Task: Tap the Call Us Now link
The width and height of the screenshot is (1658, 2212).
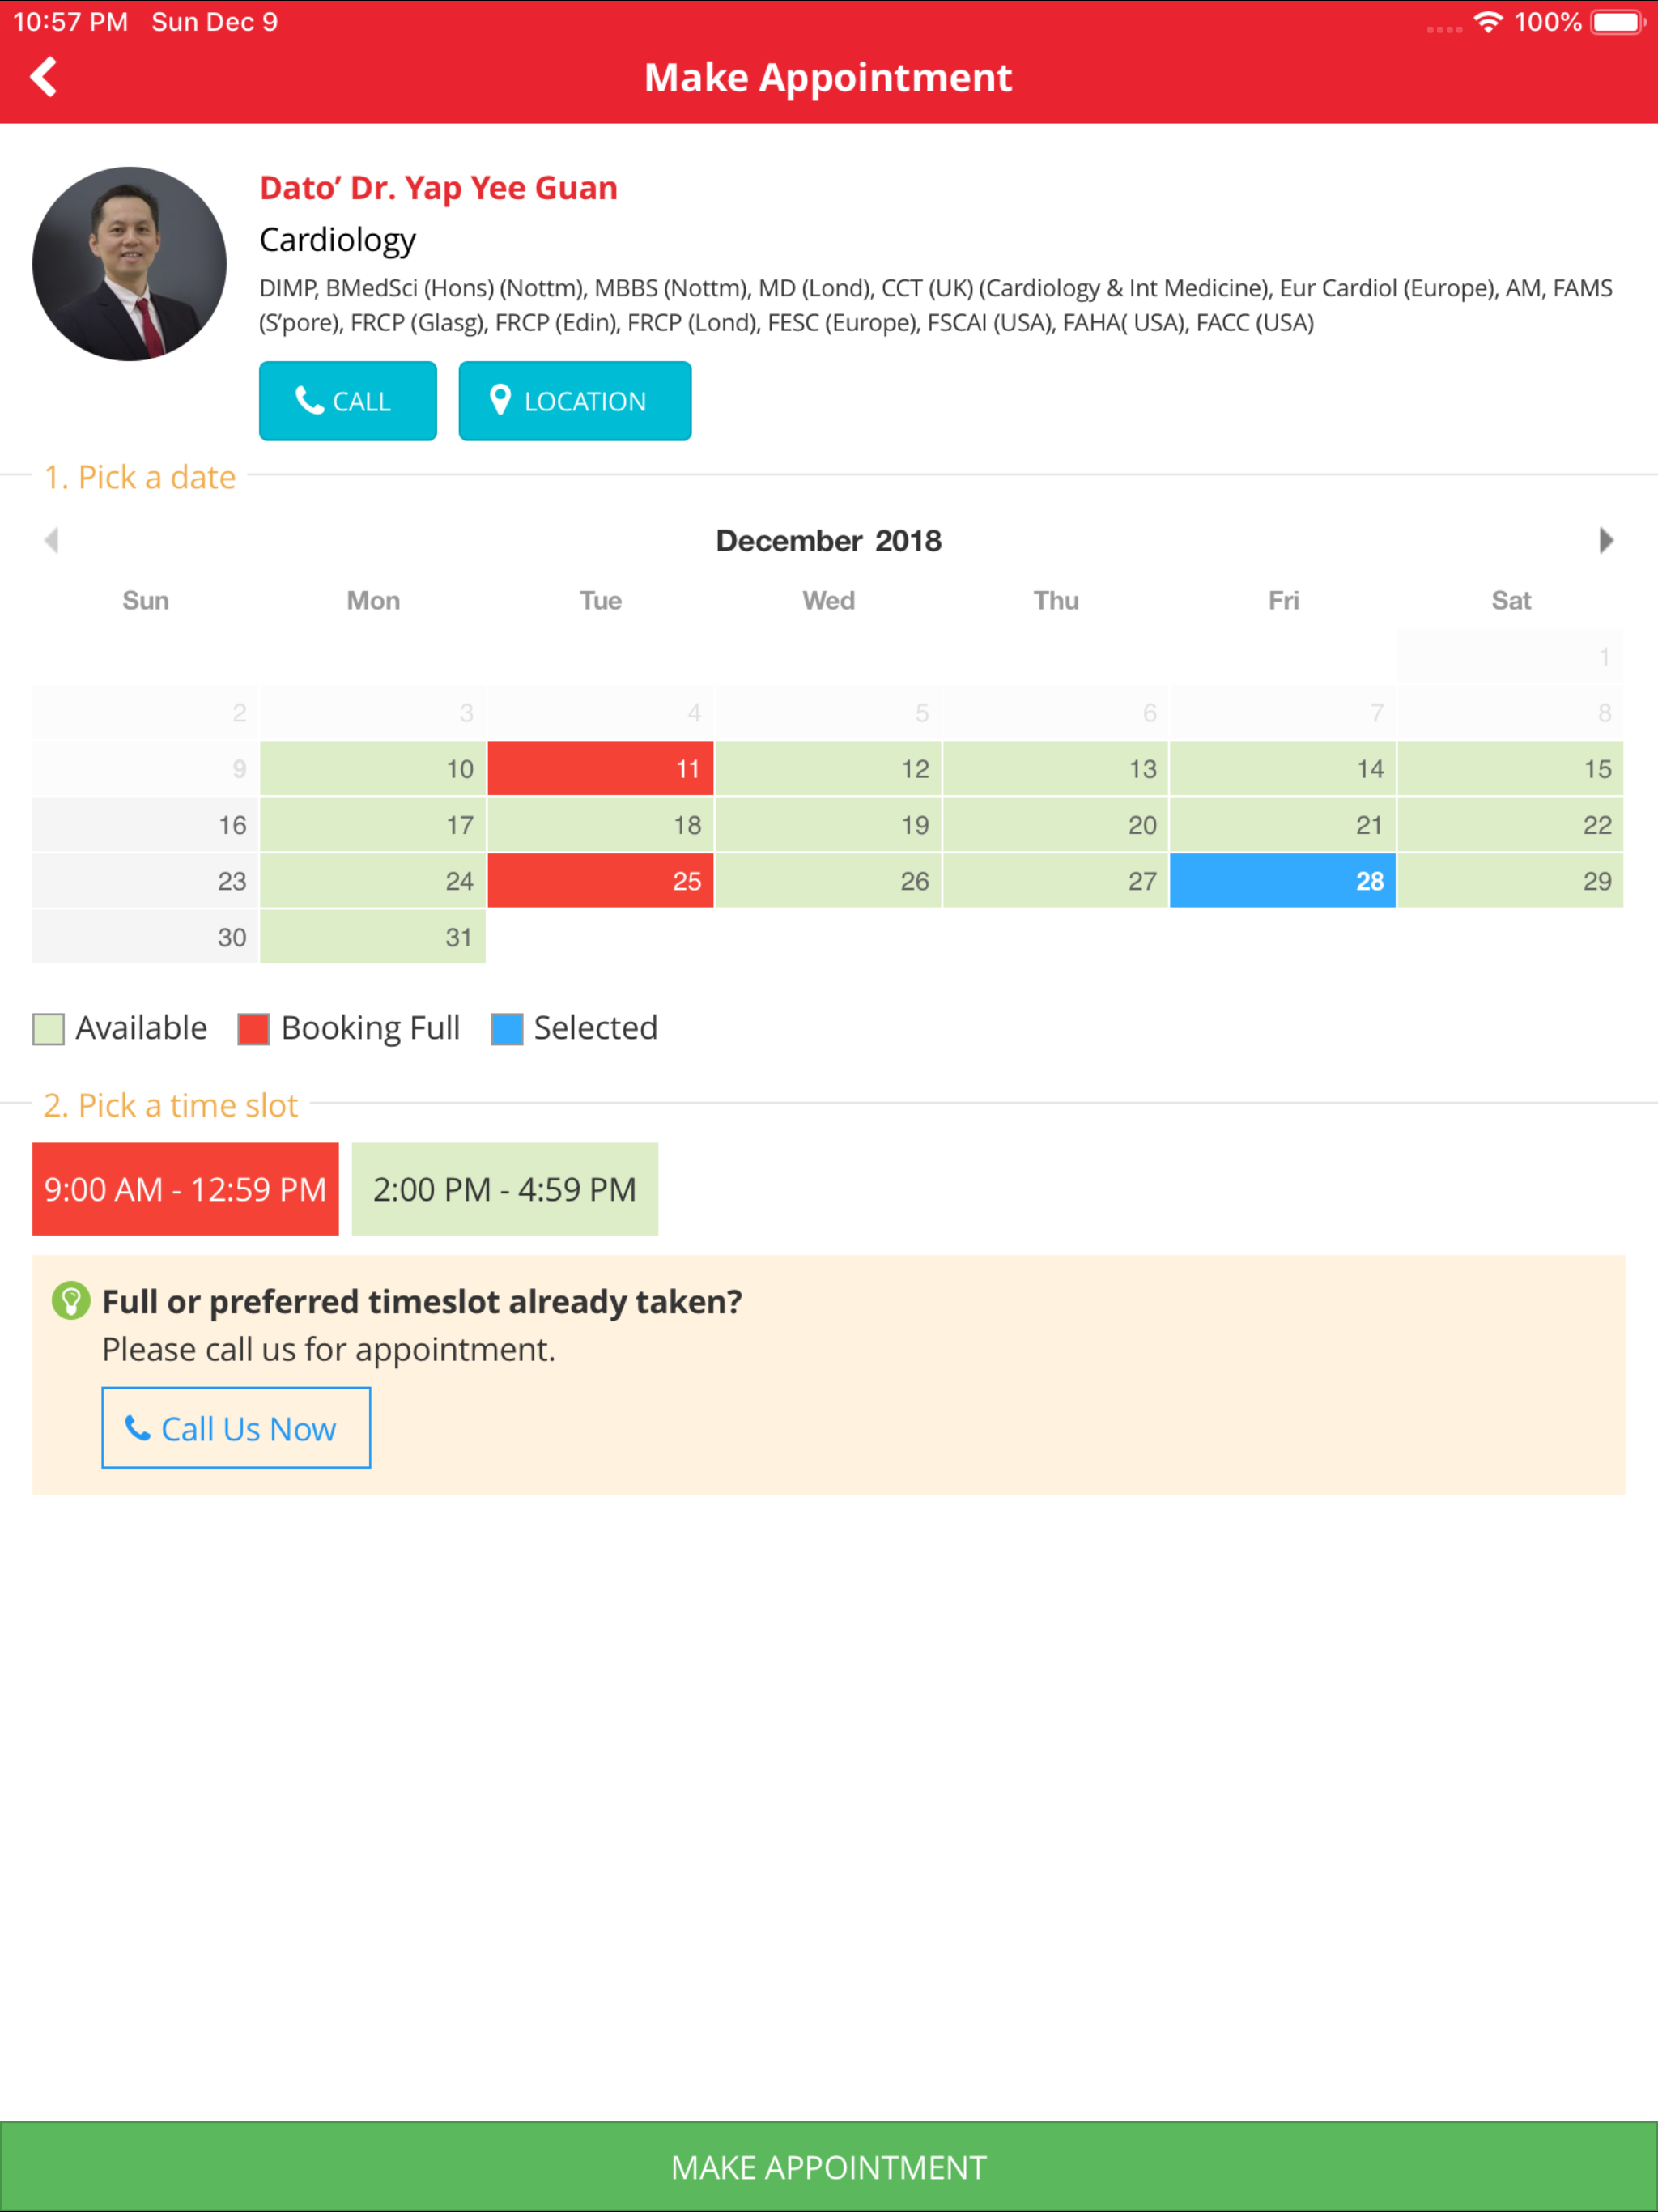Action: (236, 1428)
